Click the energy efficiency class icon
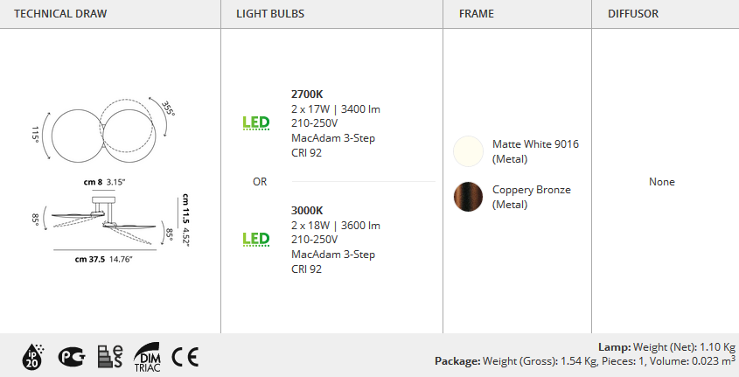The image size is (739, 377). tap(111, 357)
